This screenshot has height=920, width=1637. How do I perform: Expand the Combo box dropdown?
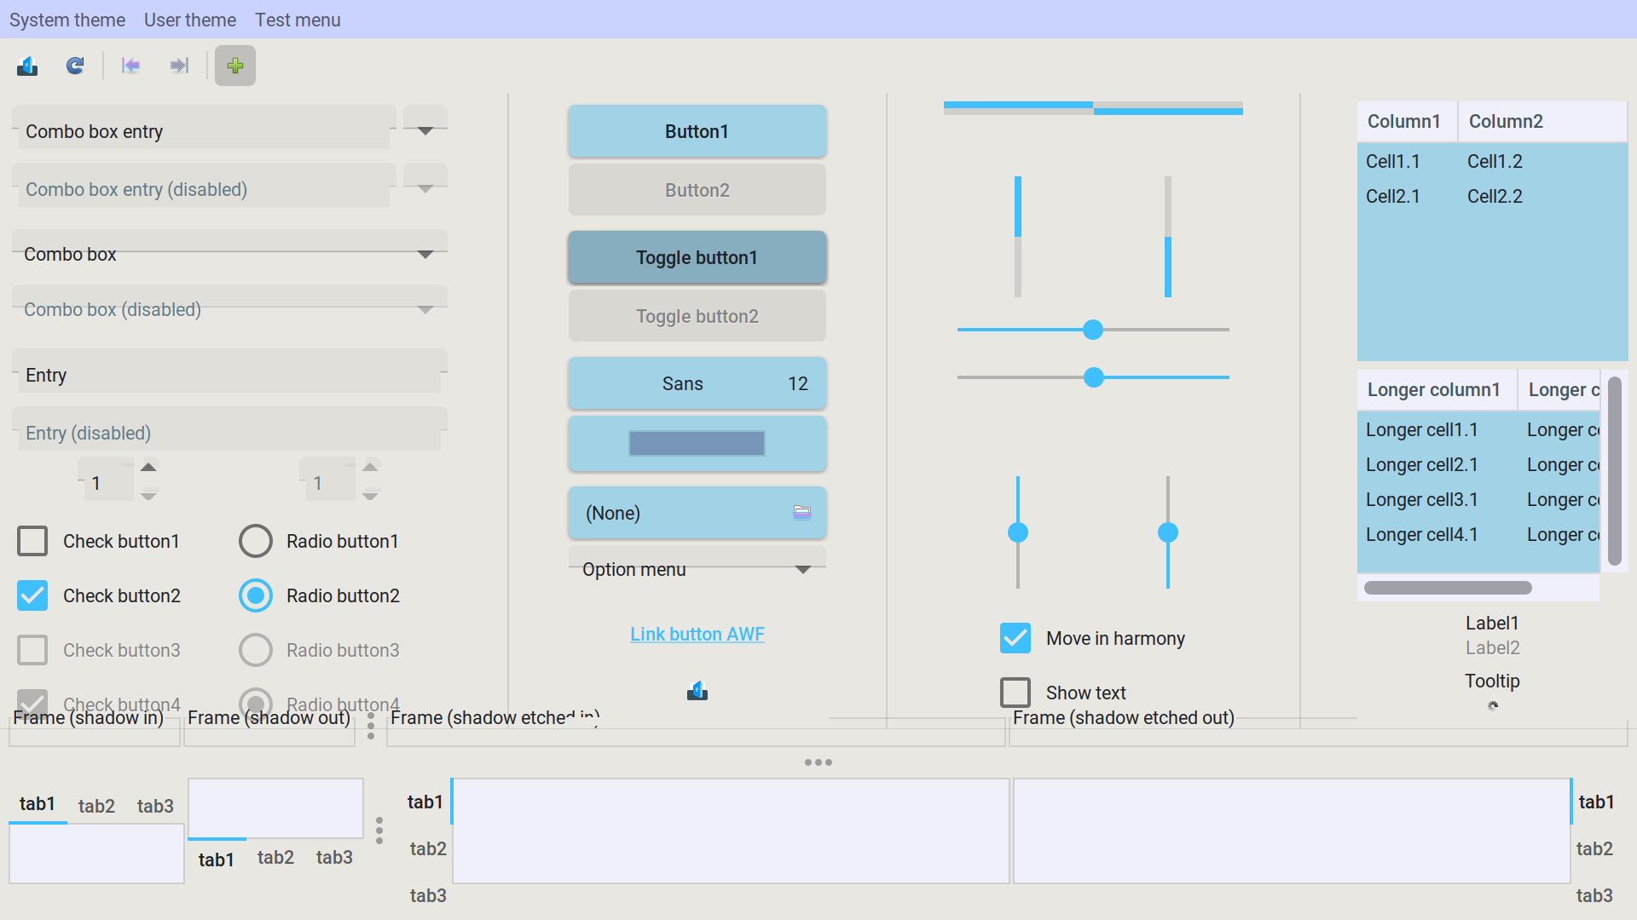425,254
